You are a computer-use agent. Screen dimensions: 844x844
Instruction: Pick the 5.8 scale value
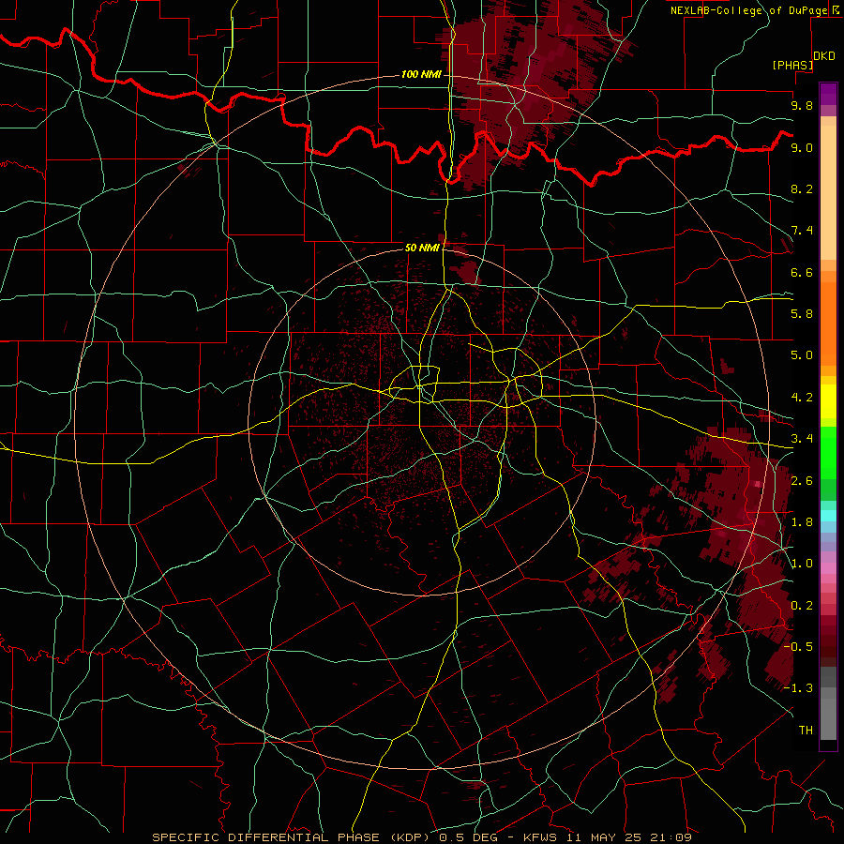pyautogui.click(x=802, y=314)
